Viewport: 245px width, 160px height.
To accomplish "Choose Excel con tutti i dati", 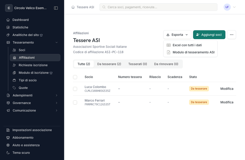I will click(x=190, y=45).
